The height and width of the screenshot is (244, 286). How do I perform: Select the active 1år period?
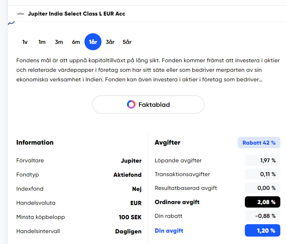[x=93, y=42]
